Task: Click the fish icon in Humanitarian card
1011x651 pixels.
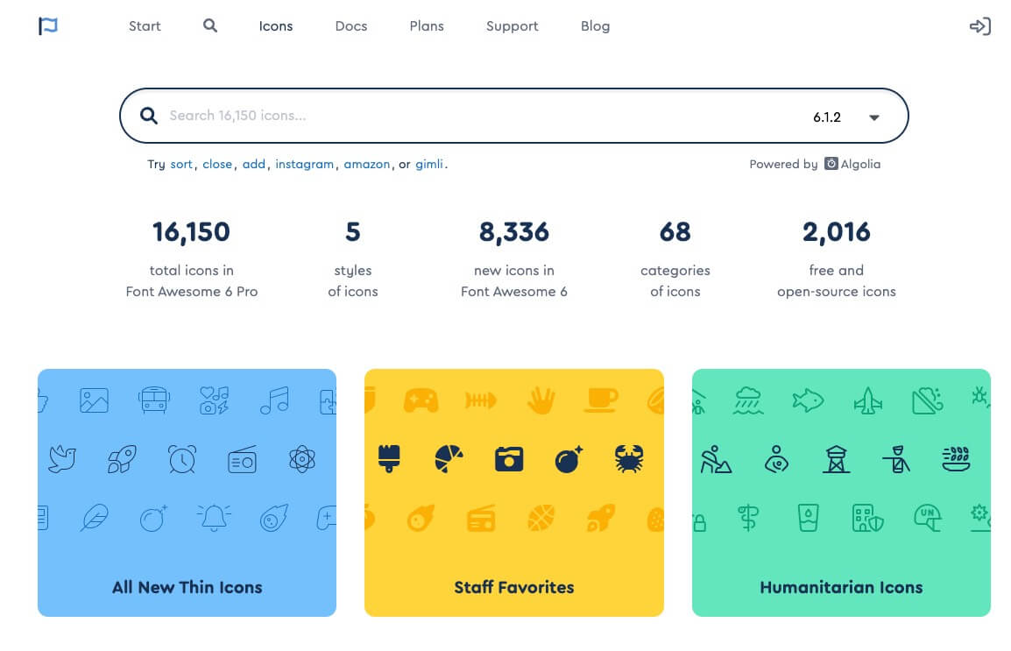Action: (808, 400)
